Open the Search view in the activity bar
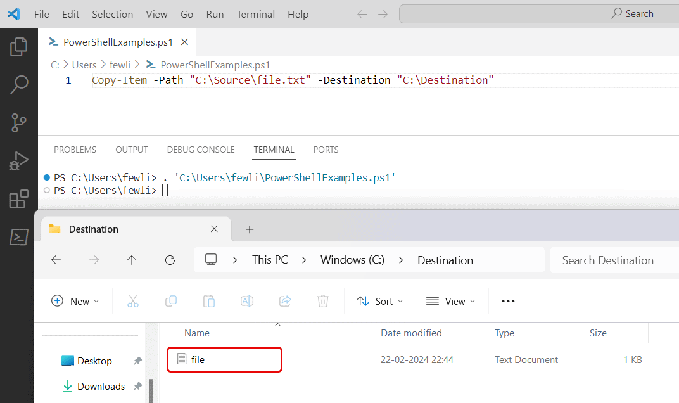Screen dimensions: 679x403 [18, 84]
